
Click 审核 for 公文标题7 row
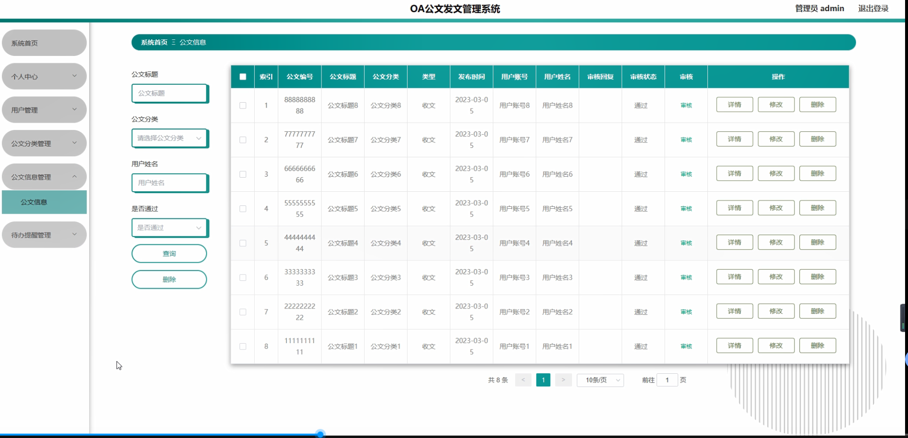coord(686,140)
